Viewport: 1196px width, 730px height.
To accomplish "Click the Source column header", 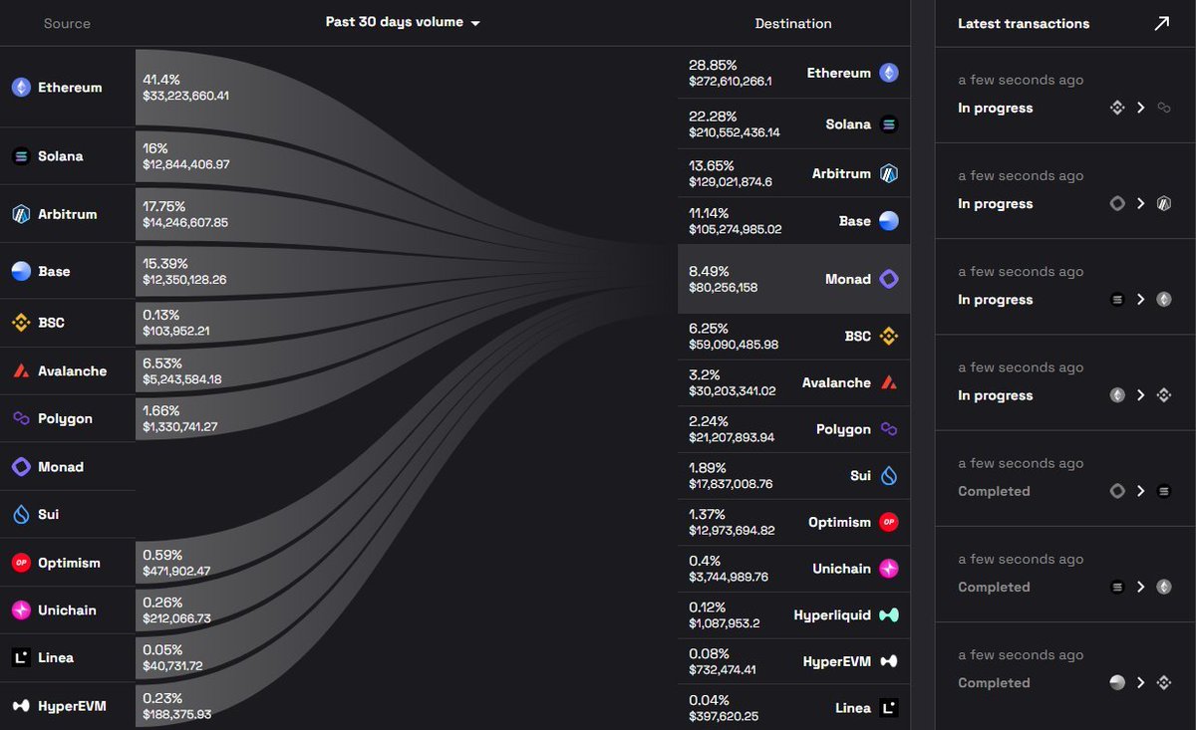I will (x=67, y=24).
